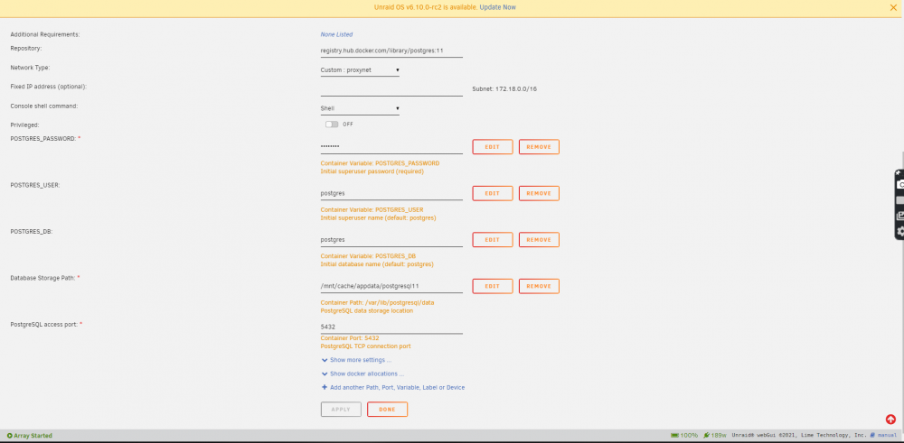
Task: Click the Container Path /var/lib/postgresql/data text
Action: click(378, 302)
